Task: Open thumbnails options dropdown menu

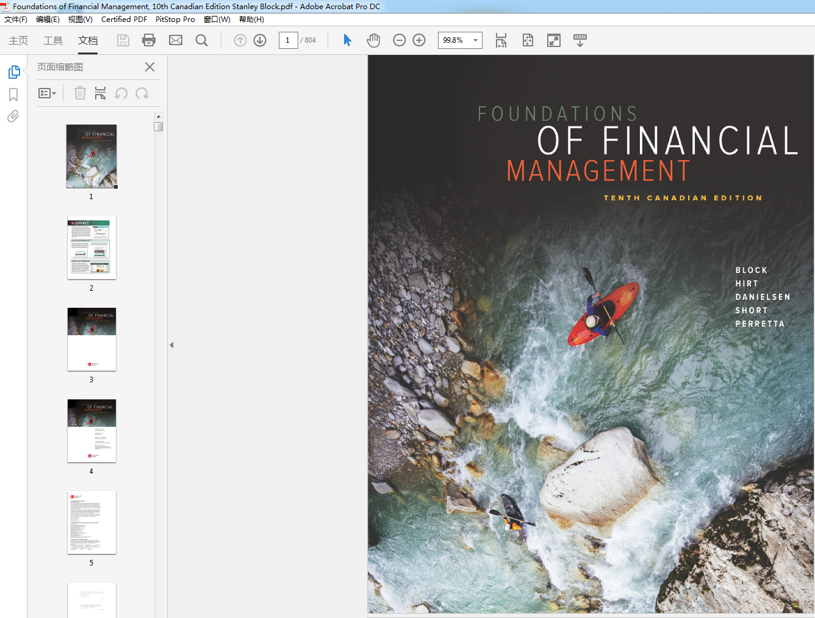Action: (48, 93)
